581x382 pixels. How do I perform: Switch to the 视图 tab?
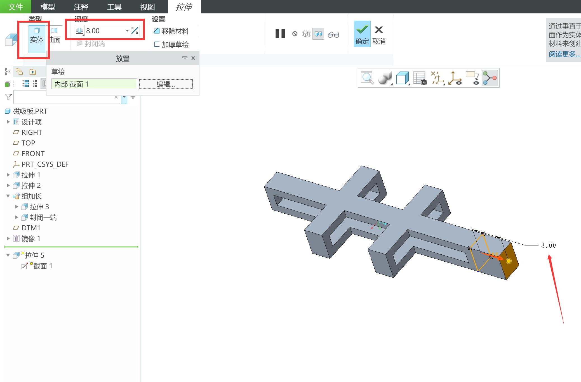point(147,7)
